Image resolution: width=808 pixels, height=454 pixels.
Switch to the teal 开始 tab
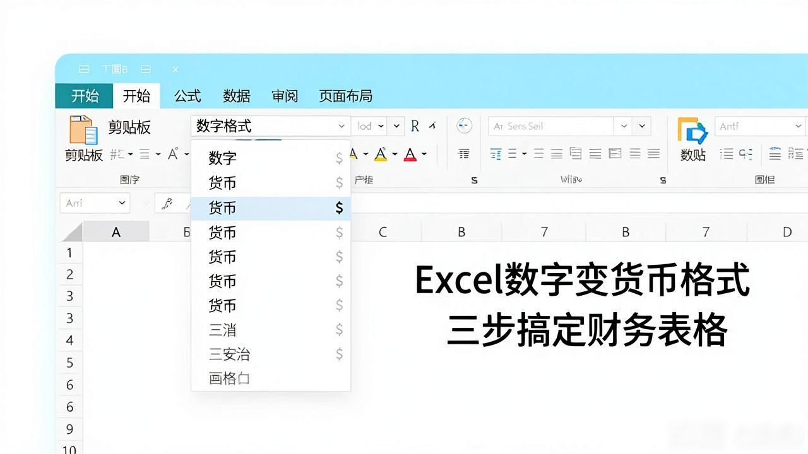point(85,96)
